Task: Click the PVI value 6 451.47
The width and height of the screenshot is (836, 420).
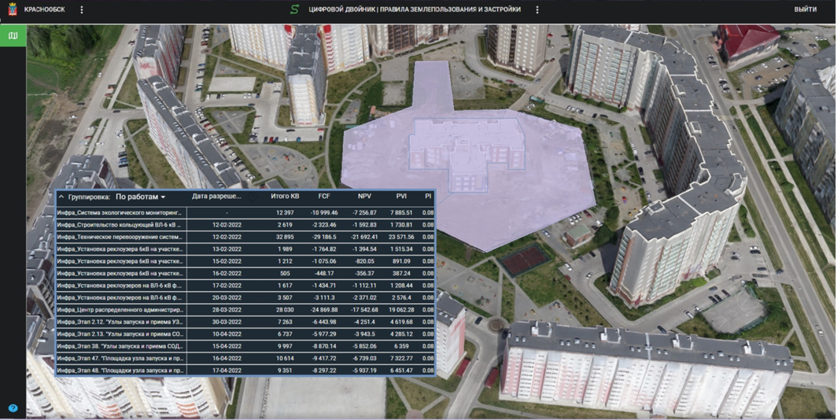Action: (401, 370)
